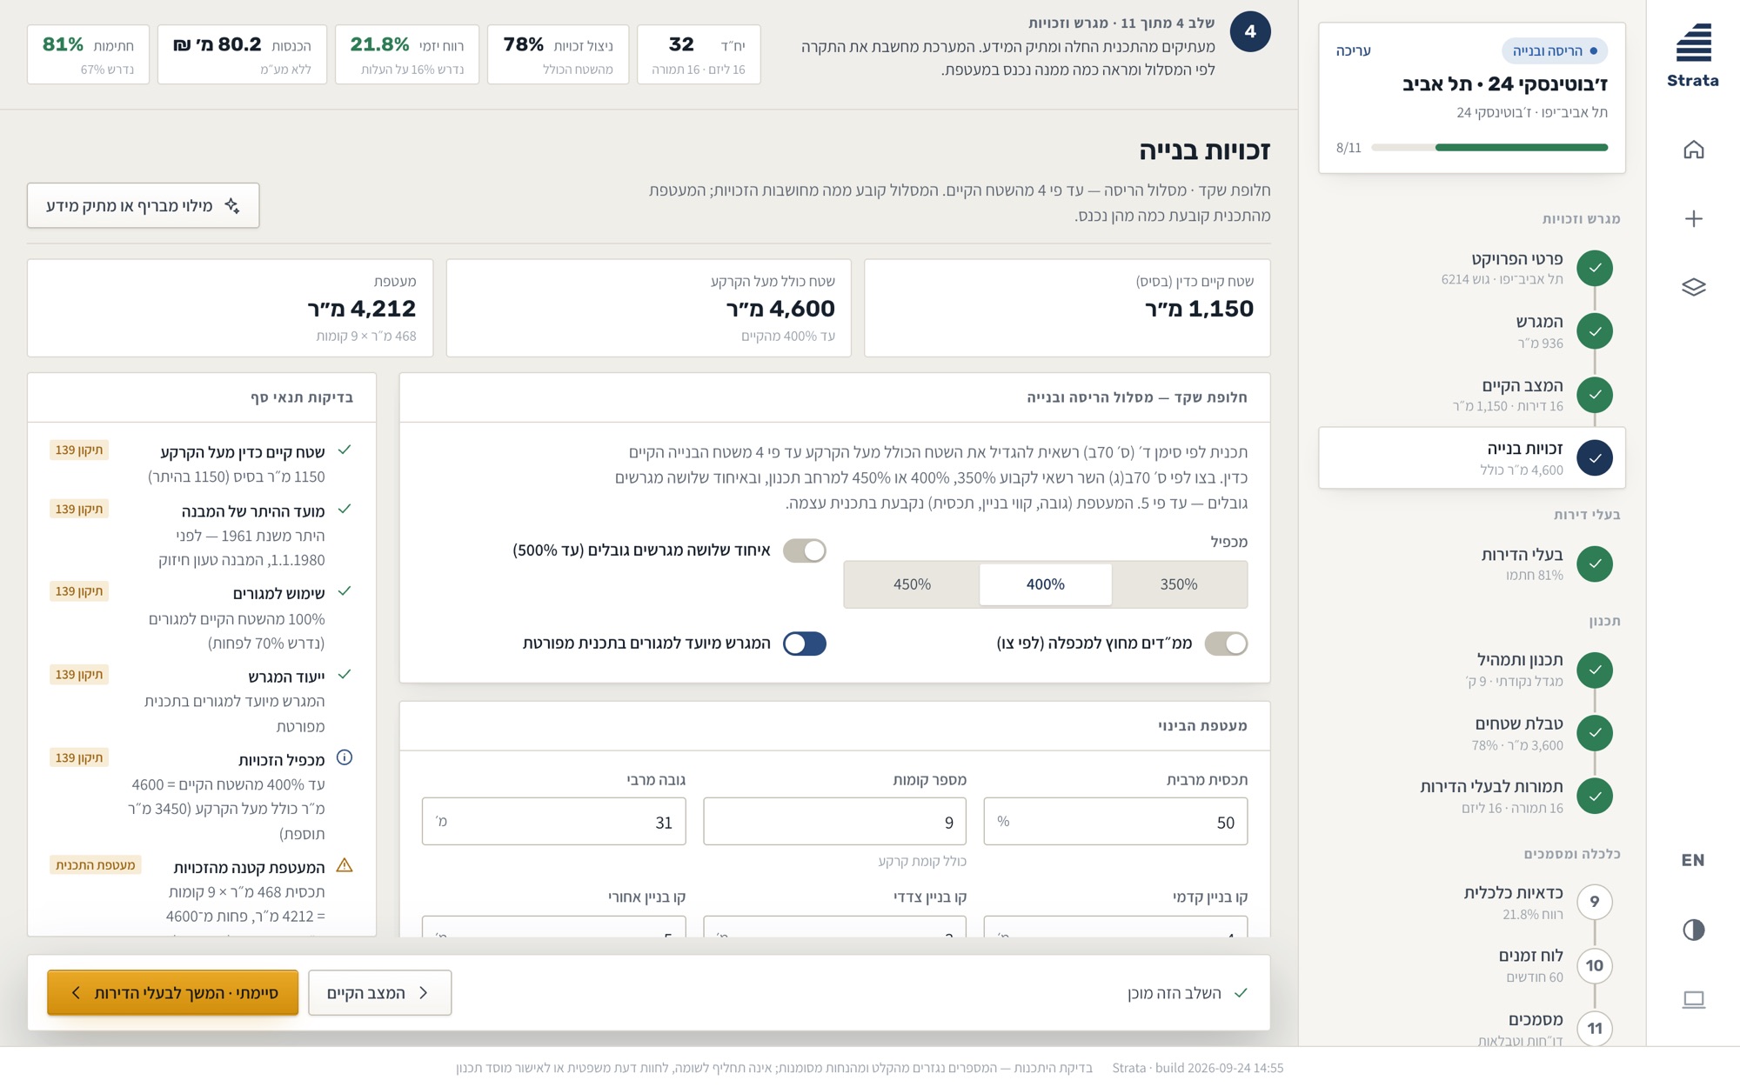Click the ניצול זכויות 78% stat card
Viewport: 1740px width, 1087px height.
[x=558, y=55]
